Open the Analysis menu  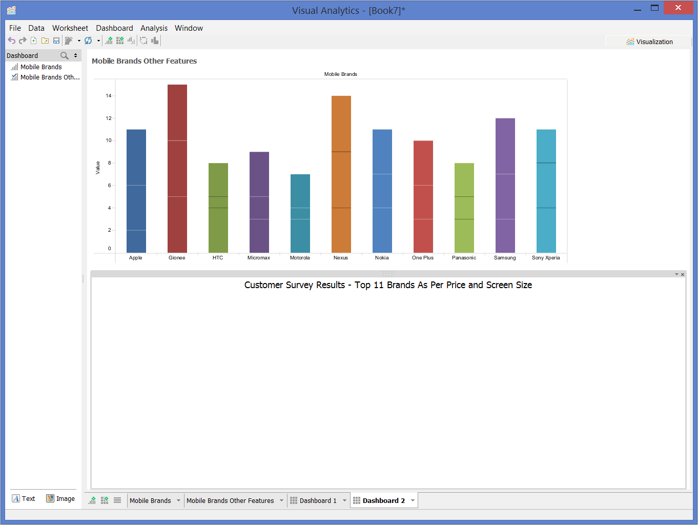point(154,28)
